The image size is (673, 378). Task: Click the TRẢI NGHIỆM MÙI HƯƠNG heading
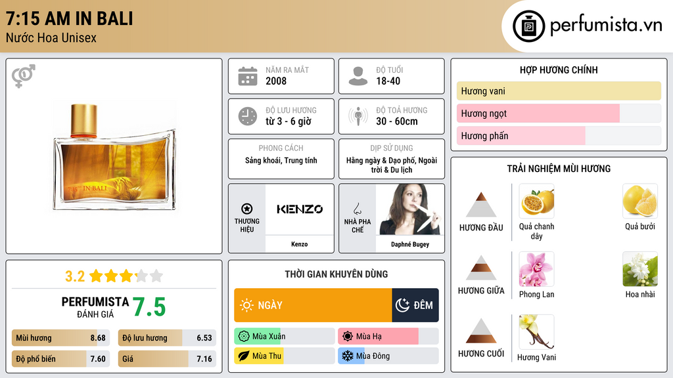[x=559, y=169]
